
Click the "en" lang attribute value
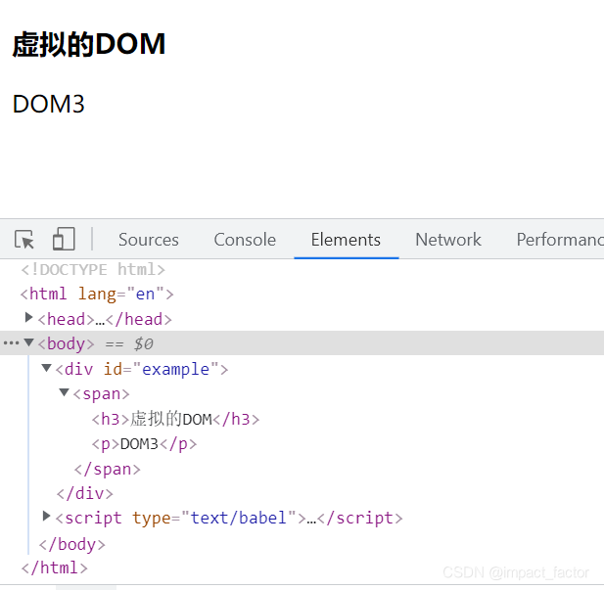(x=145, y=295)
